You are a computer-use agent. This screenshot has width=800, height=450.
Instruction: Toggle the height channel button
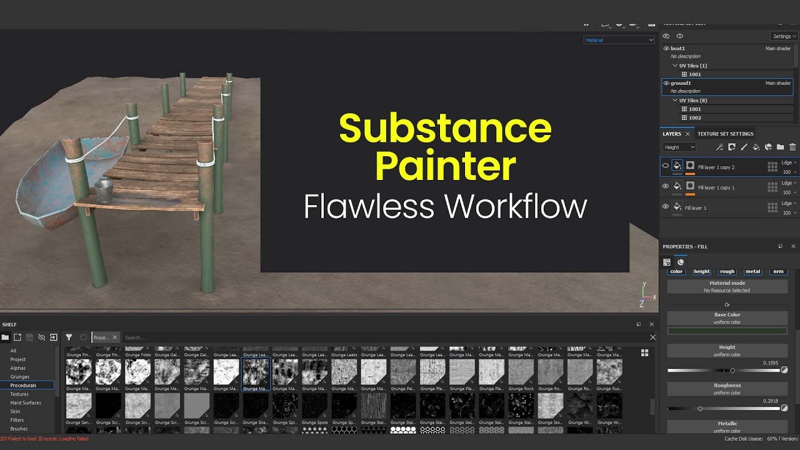[x=702, y=272]
